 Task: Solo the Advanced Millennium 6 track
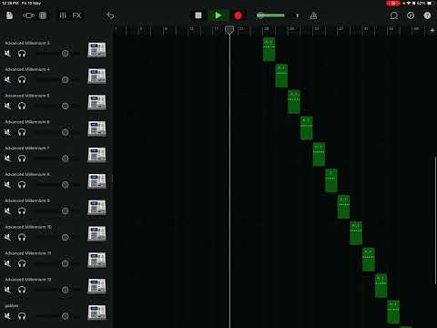click(22, 132)
